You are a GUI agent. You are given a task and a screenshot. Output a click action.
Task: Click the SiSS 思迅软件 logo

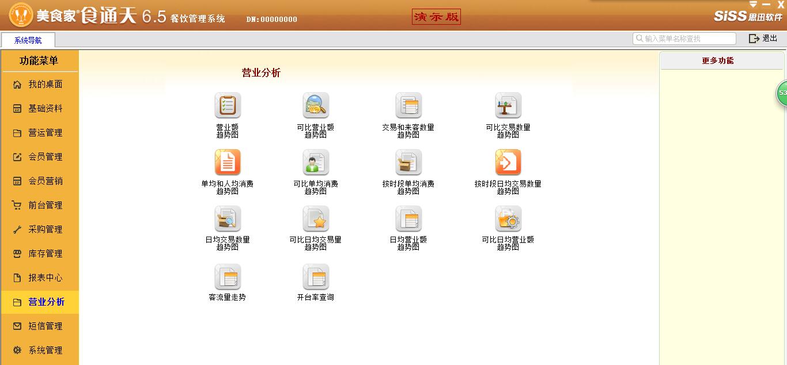coord(748,17)
